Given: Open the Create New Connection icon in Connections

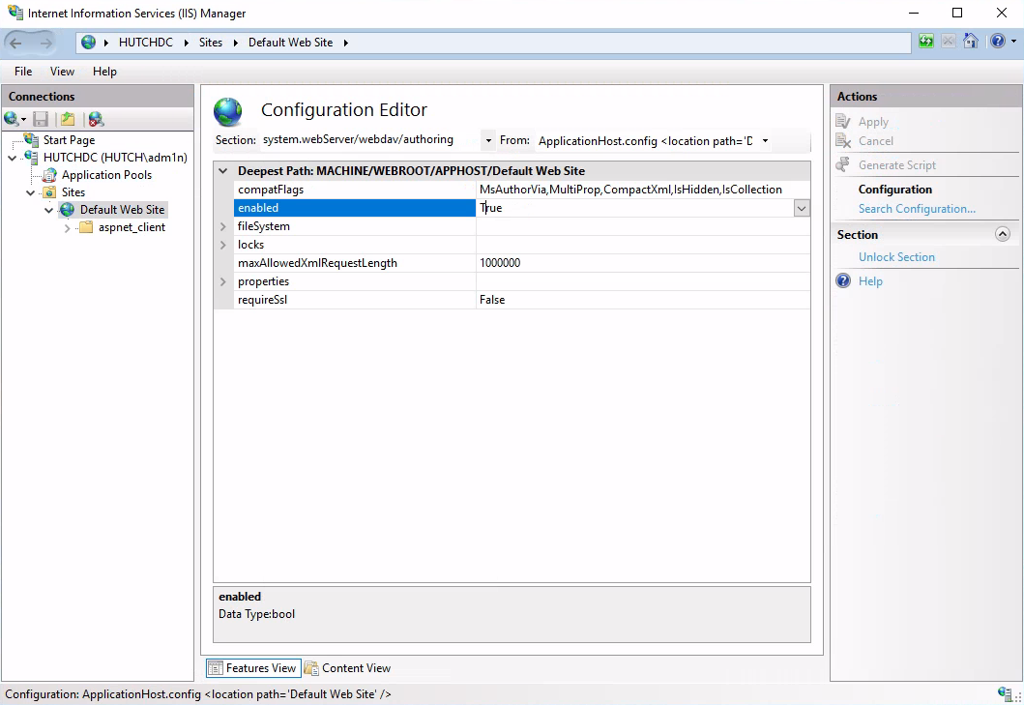Looking at the screenshot, I should click(11, 119).
